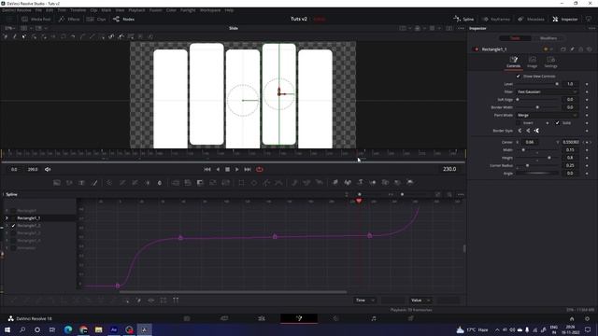598x336 pixels.
Task: Toggle Nodes panel button
Action: tap(123, 19)
